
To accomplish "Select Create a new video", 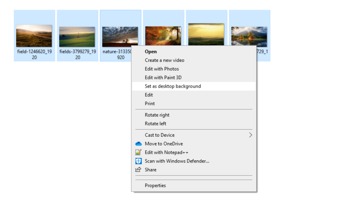I will pos(193,60).
